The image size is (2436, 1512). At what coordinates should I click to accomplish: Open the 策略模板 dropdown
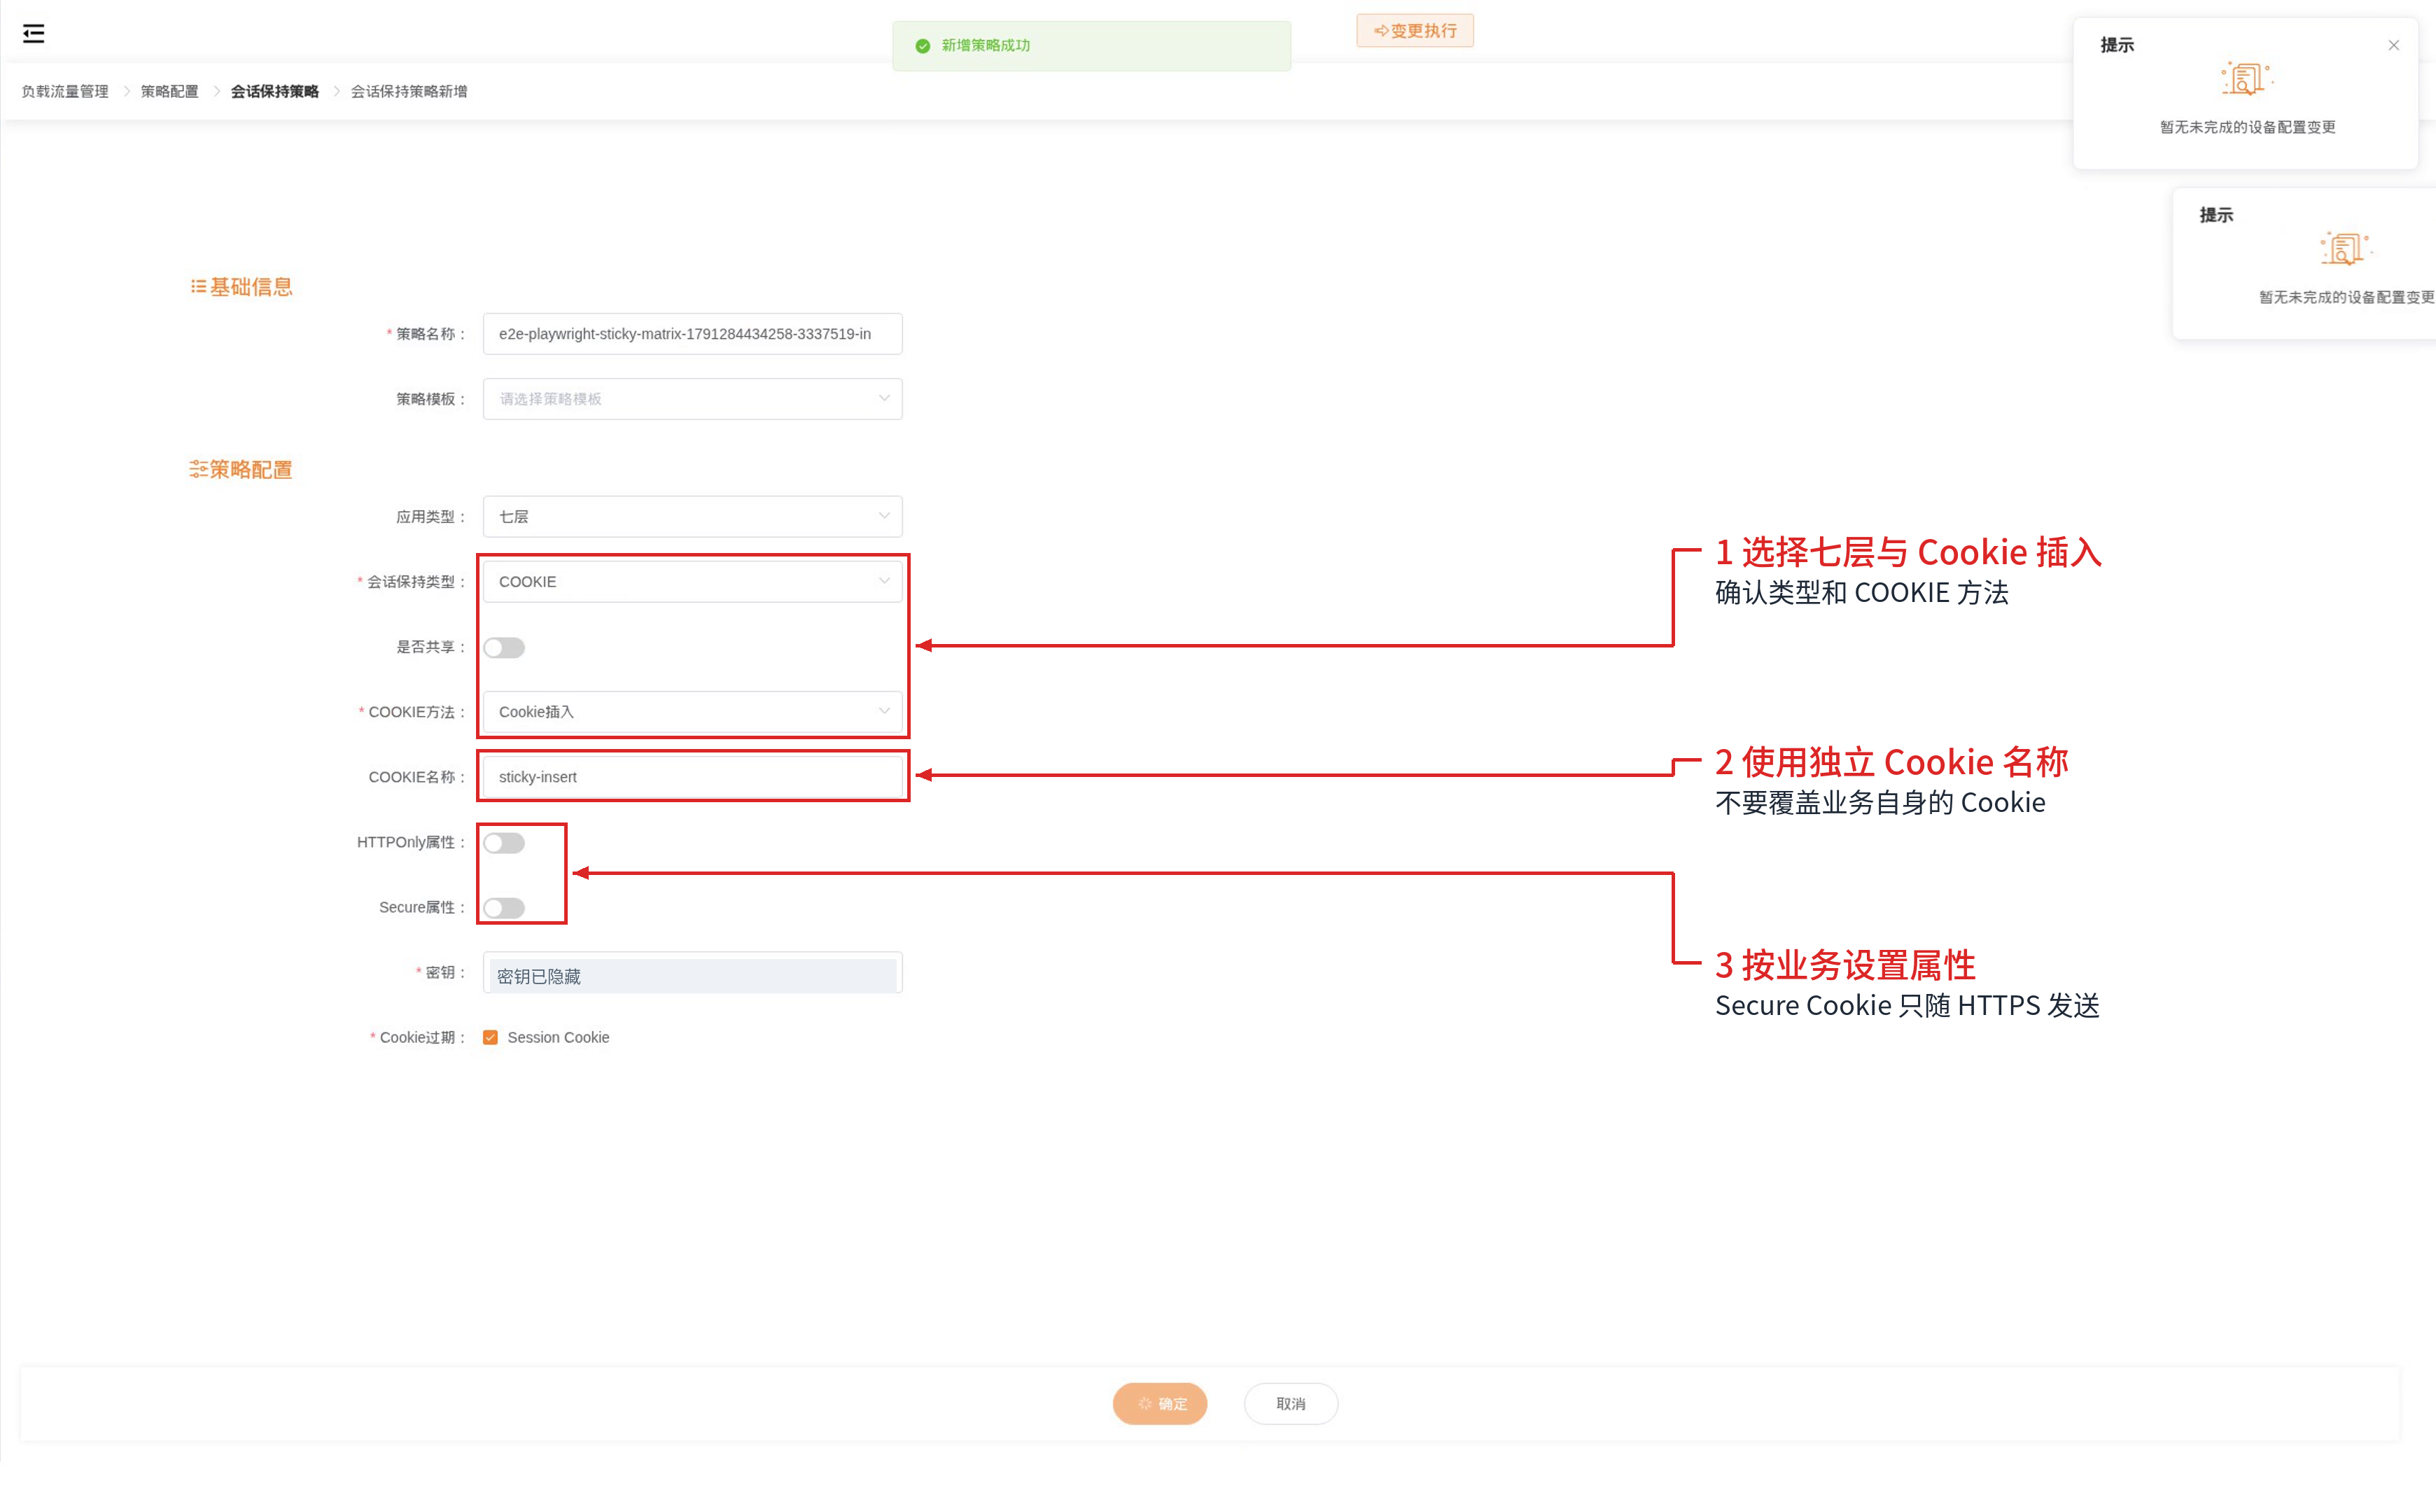click(692, 399)
